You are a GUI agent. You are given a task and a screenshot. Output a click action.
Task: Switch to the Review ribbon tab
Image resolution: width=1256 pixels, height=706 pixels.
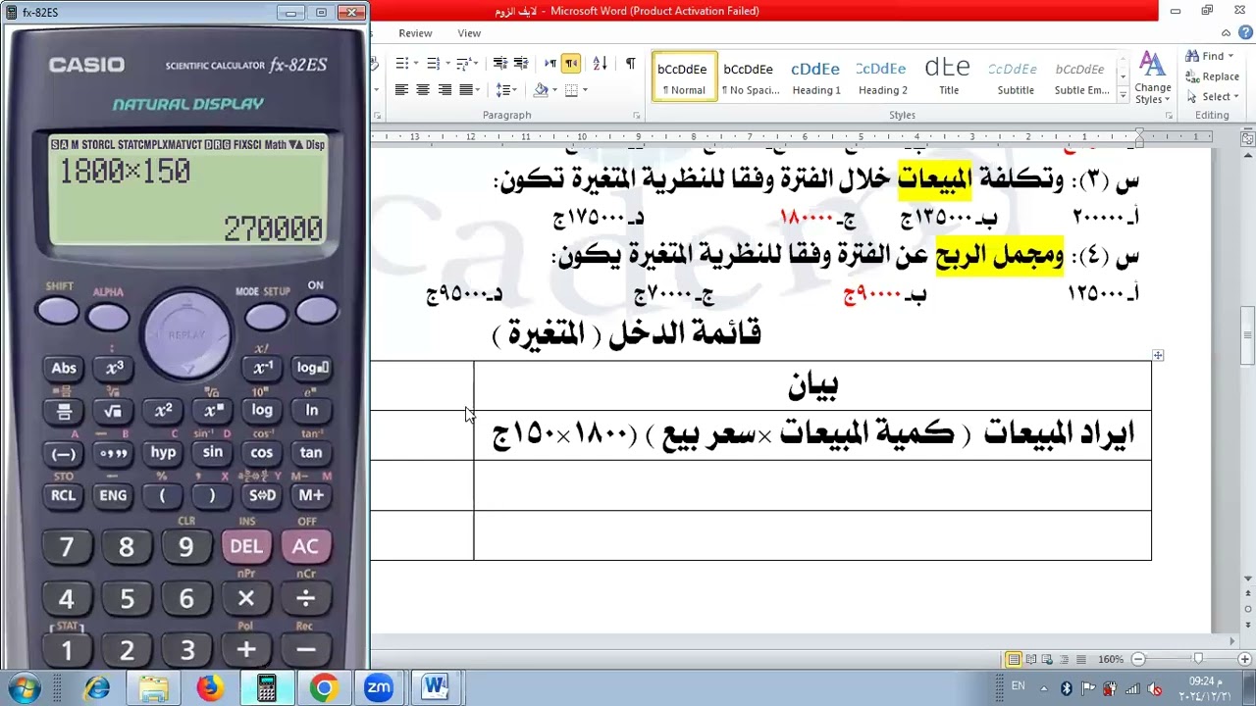(x=415, y=33)
